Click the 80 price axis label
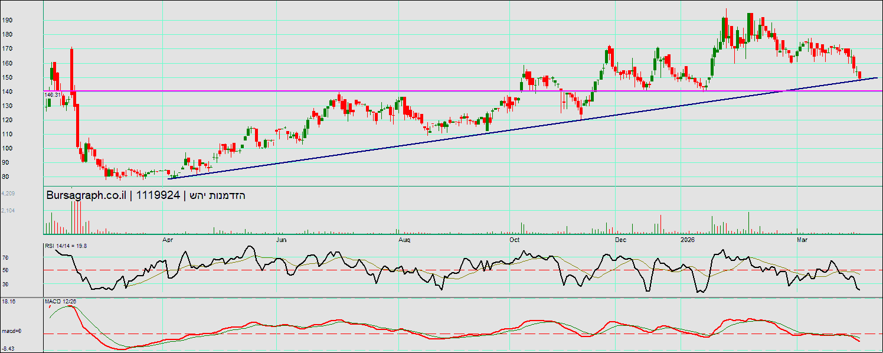 (x=5, y=177)
